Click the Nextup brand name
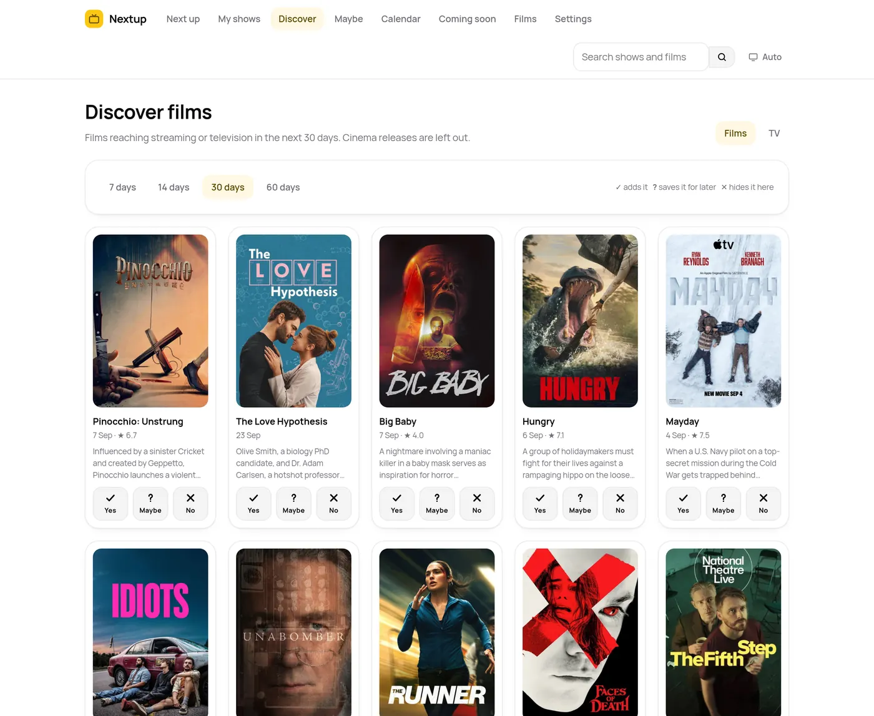The image size is (874, 716). tap(128, 19)
